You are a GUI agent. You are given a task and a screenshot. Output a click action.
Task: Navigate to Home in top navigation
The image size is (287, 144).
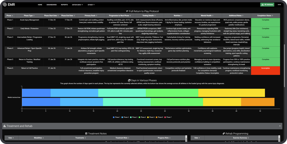40,5
